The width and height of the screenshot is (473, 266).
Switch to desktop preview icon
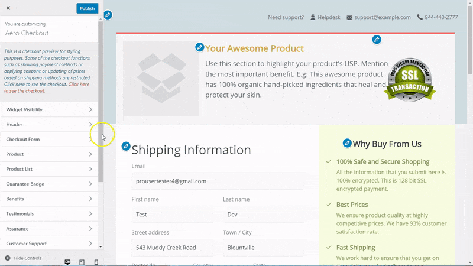pos(67,262)
